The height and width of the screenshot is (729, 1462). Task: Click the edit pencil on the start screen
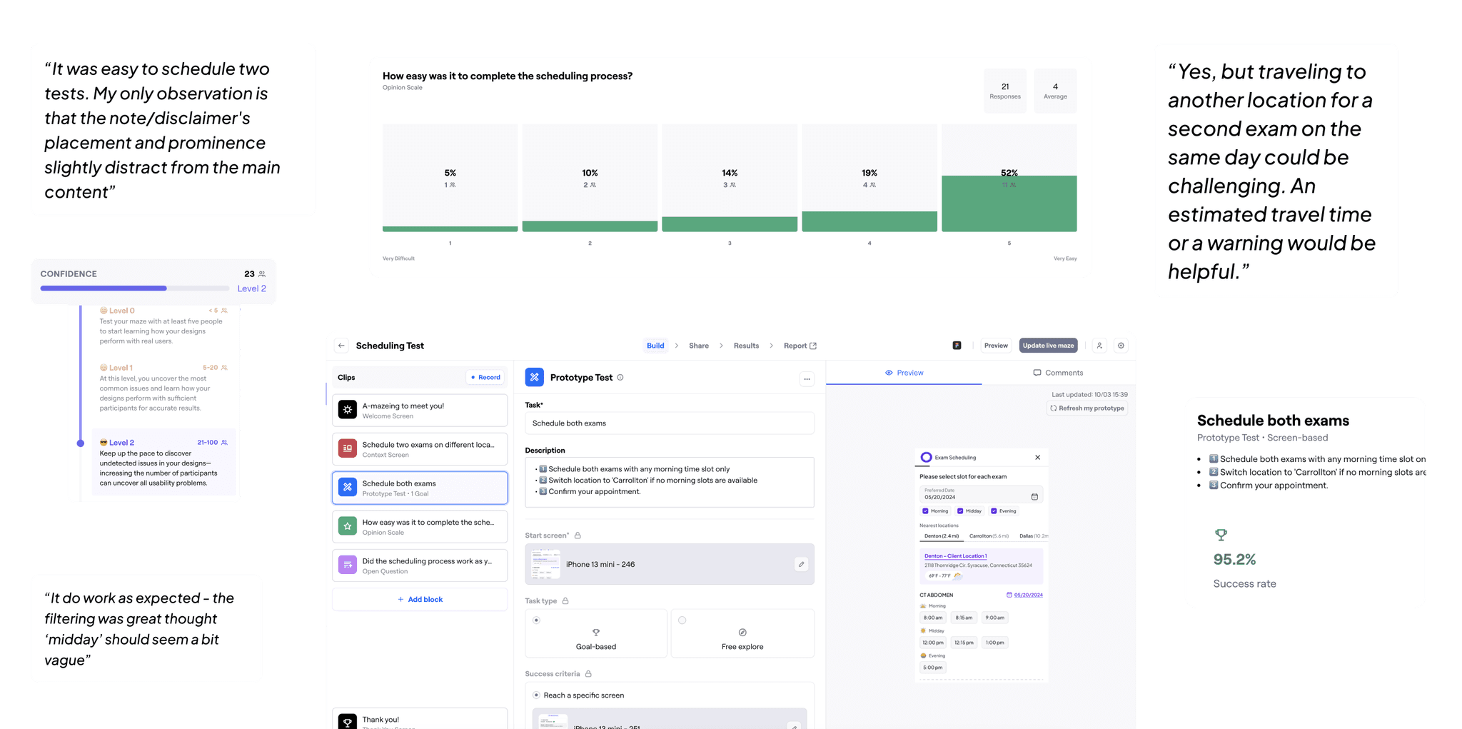click(801, 564)
